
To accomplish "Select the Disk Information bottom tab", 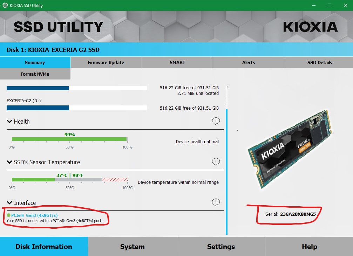I will click(44, 247).
